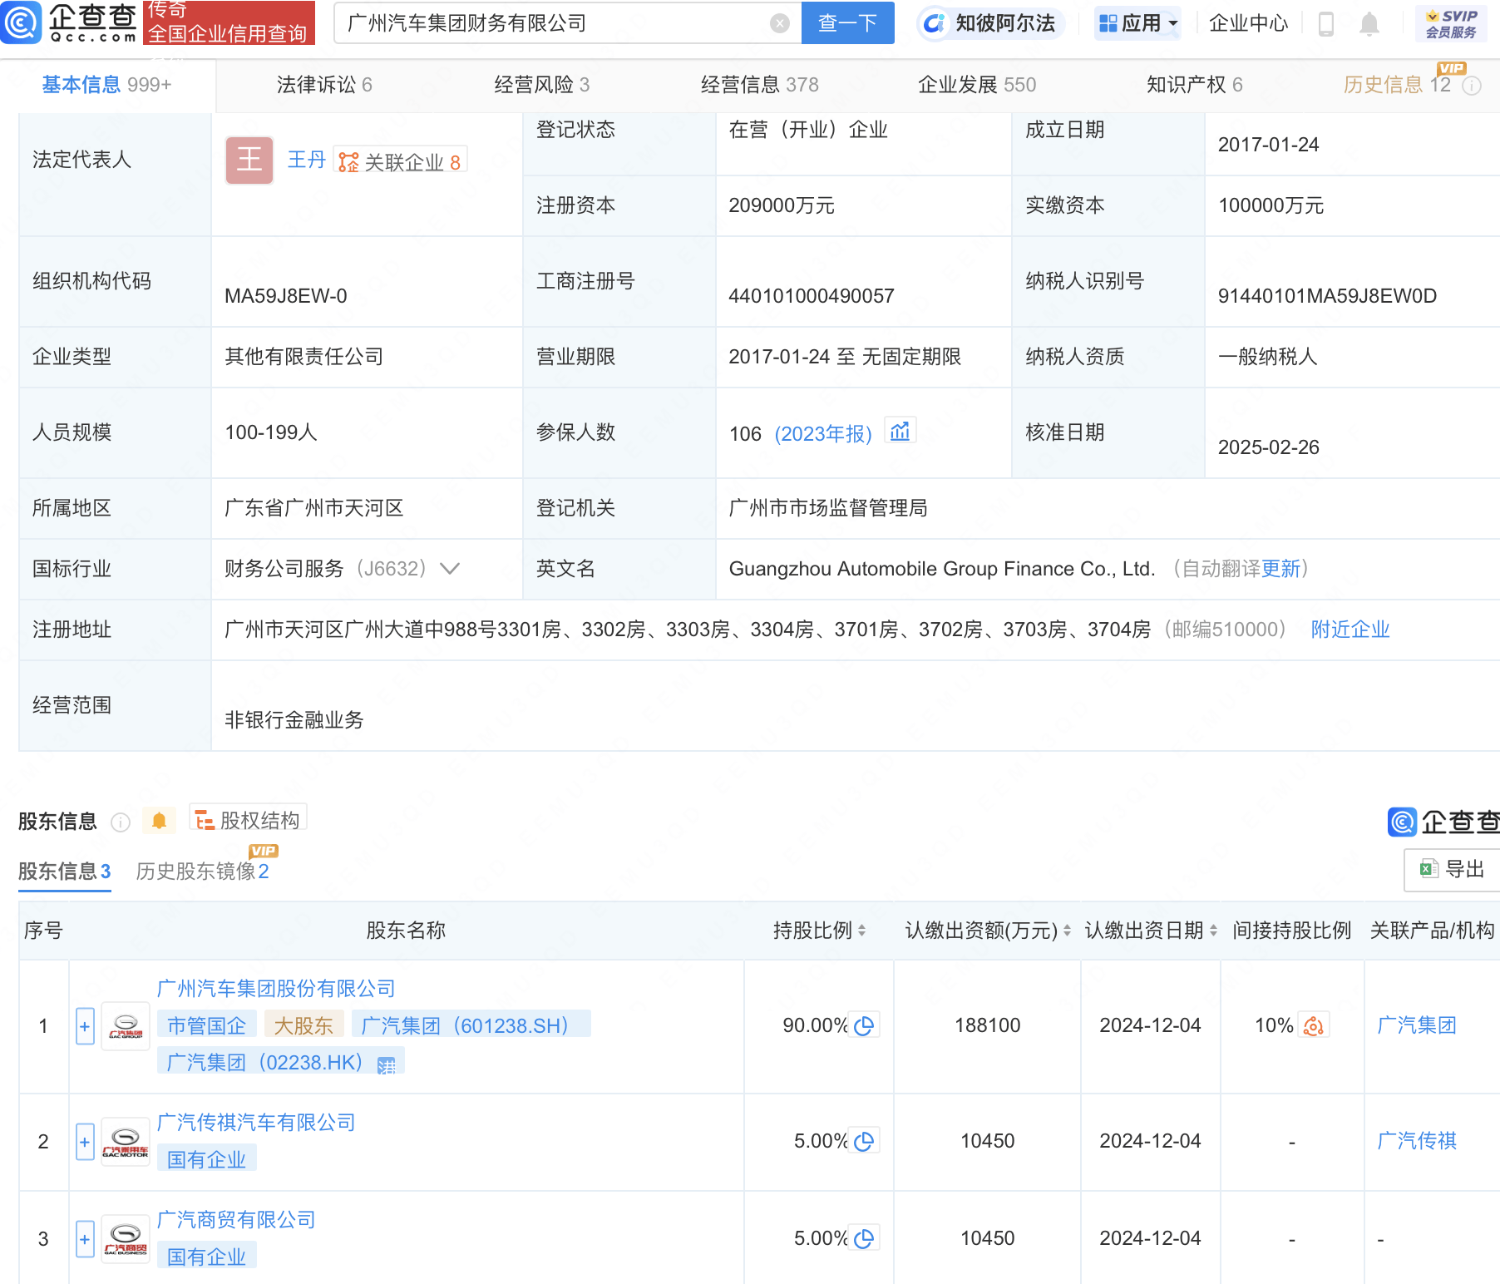The height and width of the screenshot is (1284, 1500).
Task: Open SVIP 会员服务
Action: 1451,23
